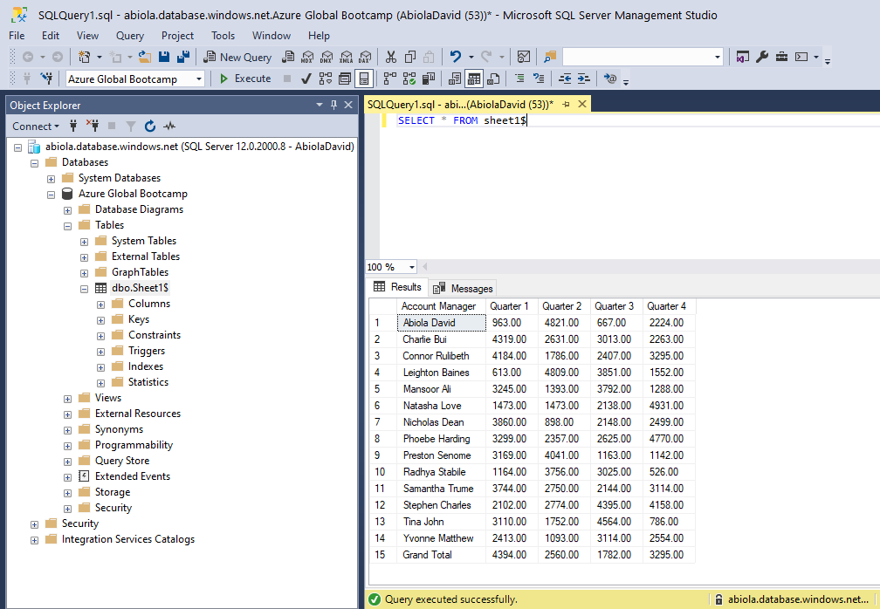Collapse the dbo.Sheet1$ table node
The image size is (880, 609).
coord(84,289)
